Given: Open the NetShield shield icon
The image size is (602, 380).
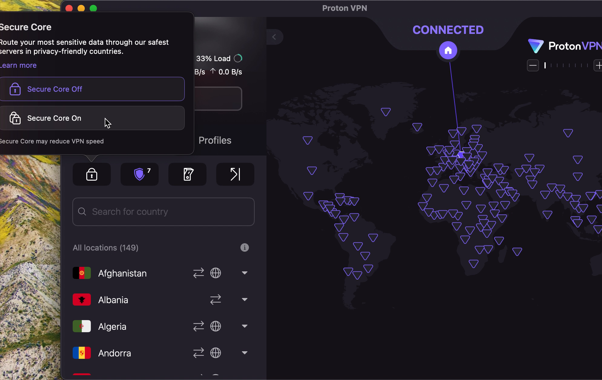Looking at the screenshot, I should coord(140,174).
